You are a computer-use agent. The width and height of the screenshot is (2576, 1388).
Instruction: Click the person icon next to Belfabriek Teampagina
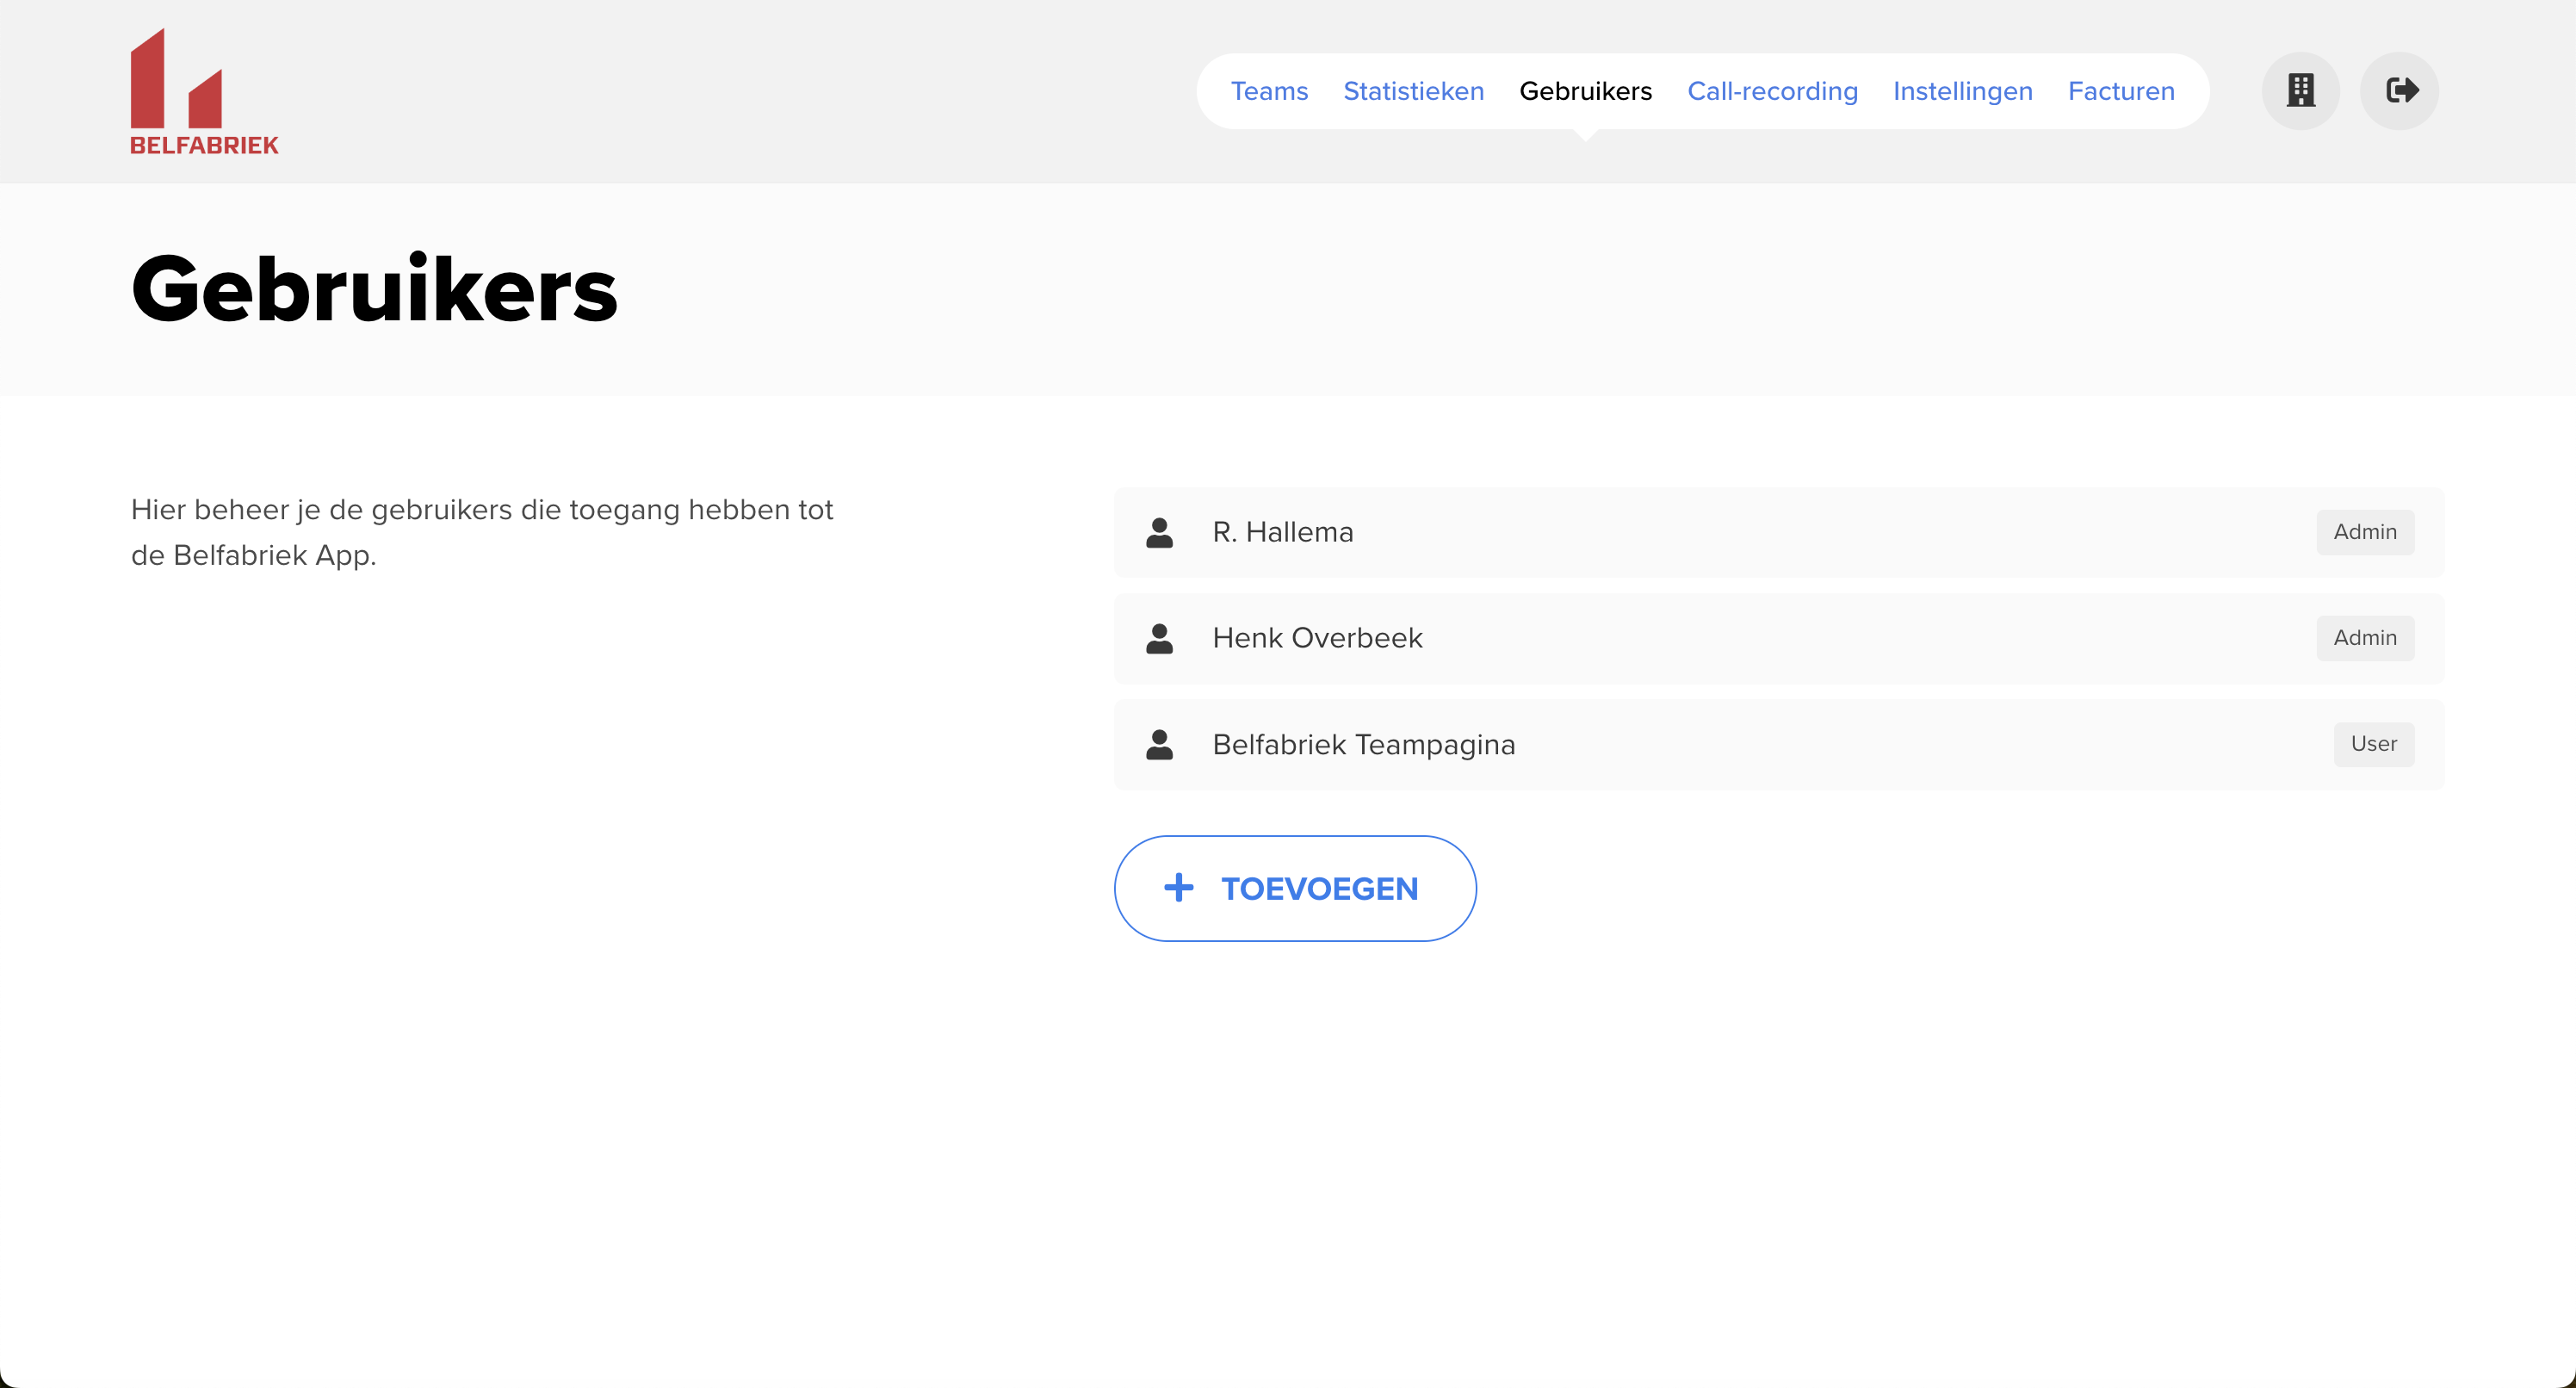point(1158,744)
